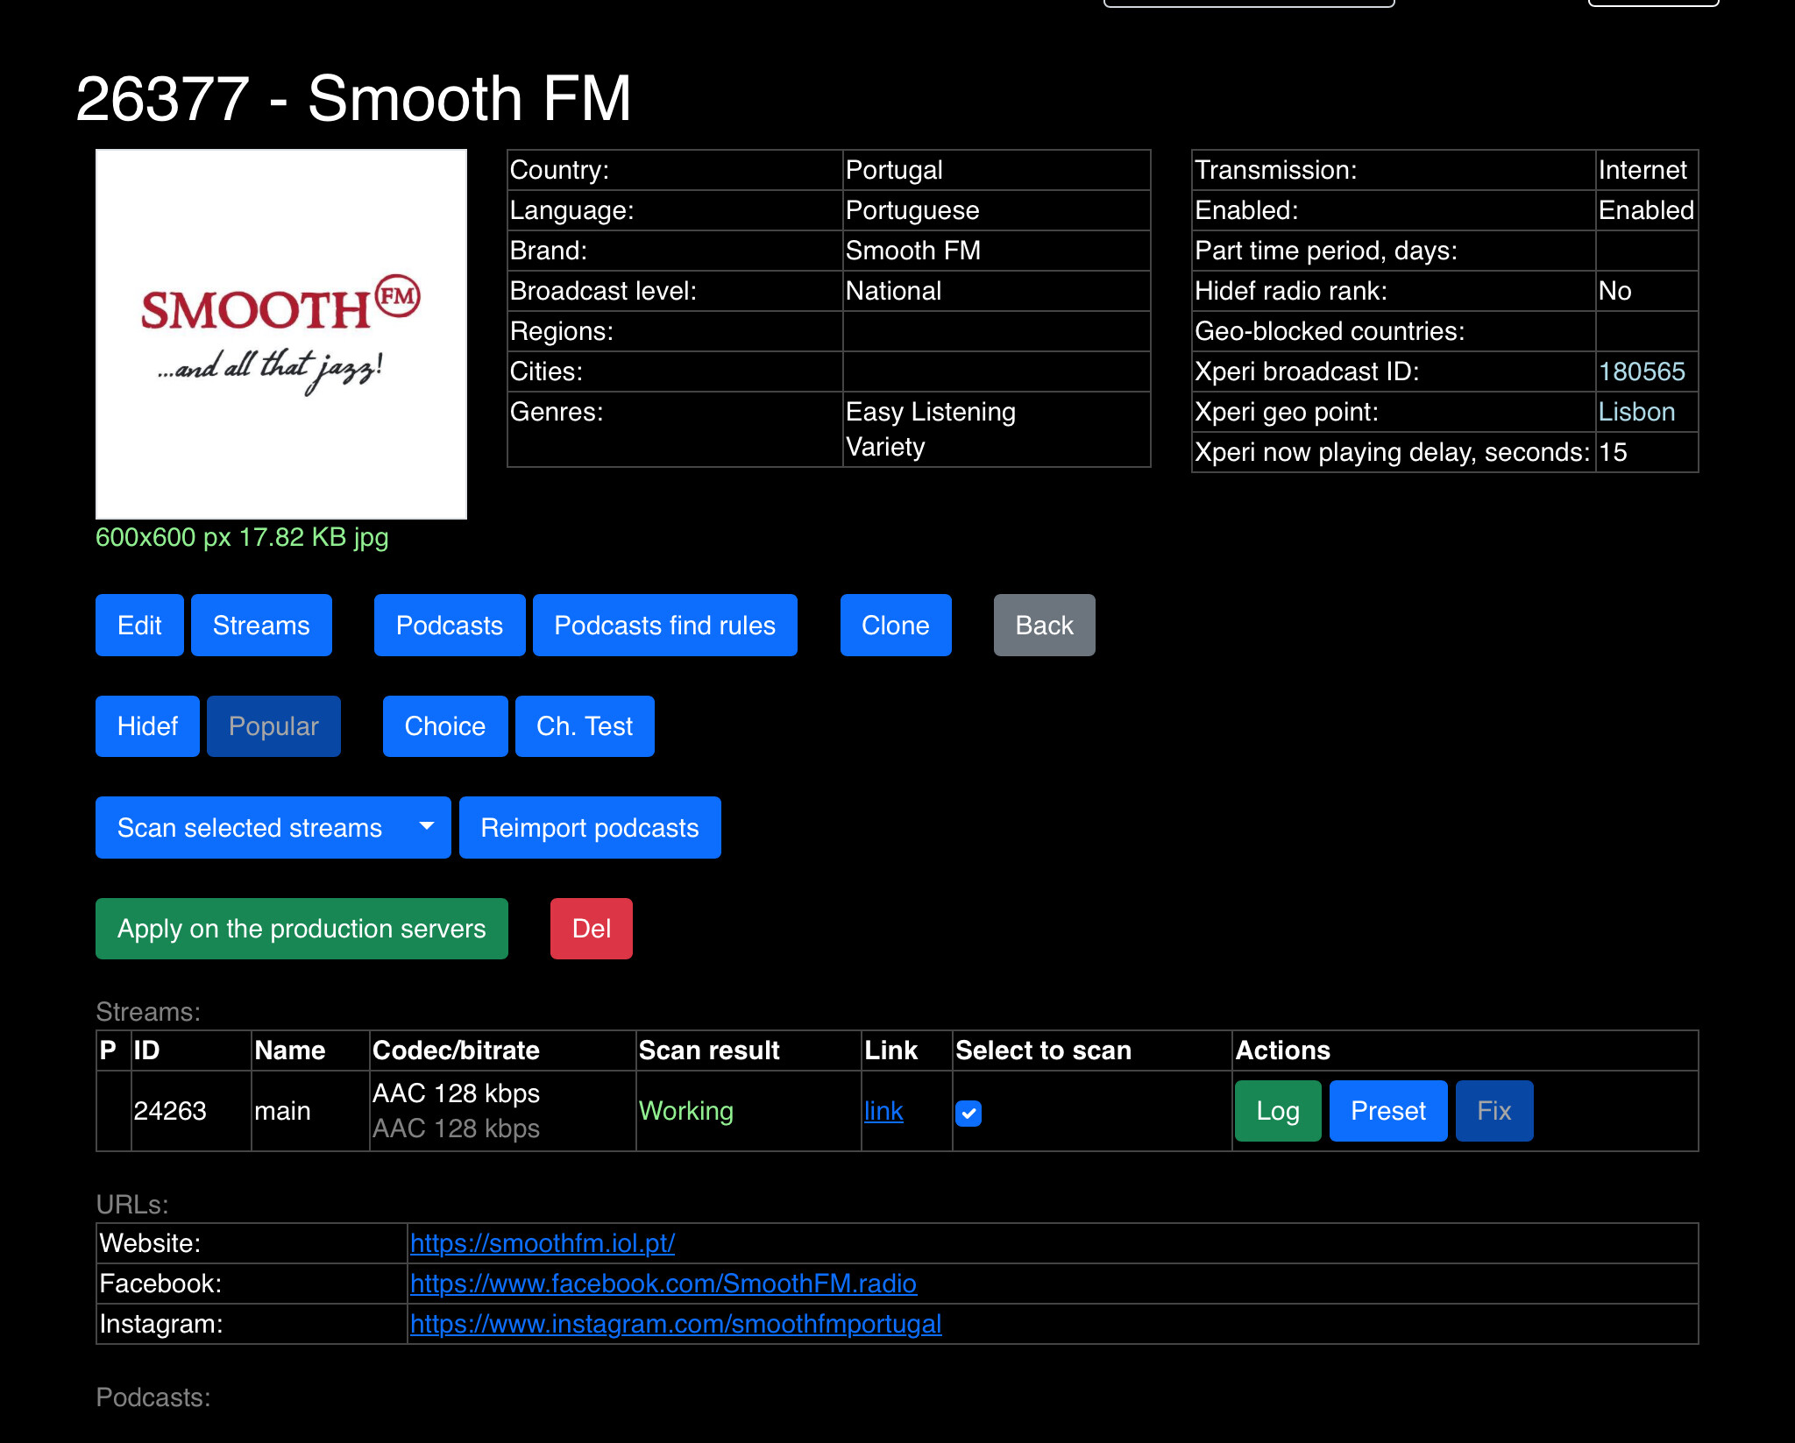Expand the Scan selected streams dropdown arrow
Image resolution: width=1795 pixels, height=1443 pixels.
pyautogui.click(x=427, y=826)
